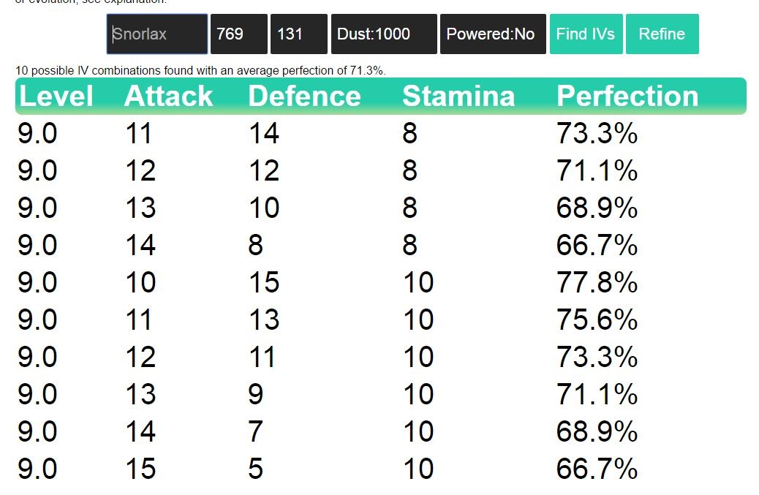Click the Defence column header
The width and height of the screenshot is (759, 495).
[304, 97]
